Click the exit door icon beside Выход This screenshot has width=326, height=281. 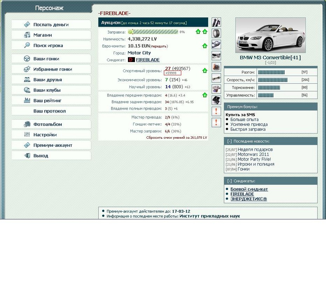[x=27, y=156]
